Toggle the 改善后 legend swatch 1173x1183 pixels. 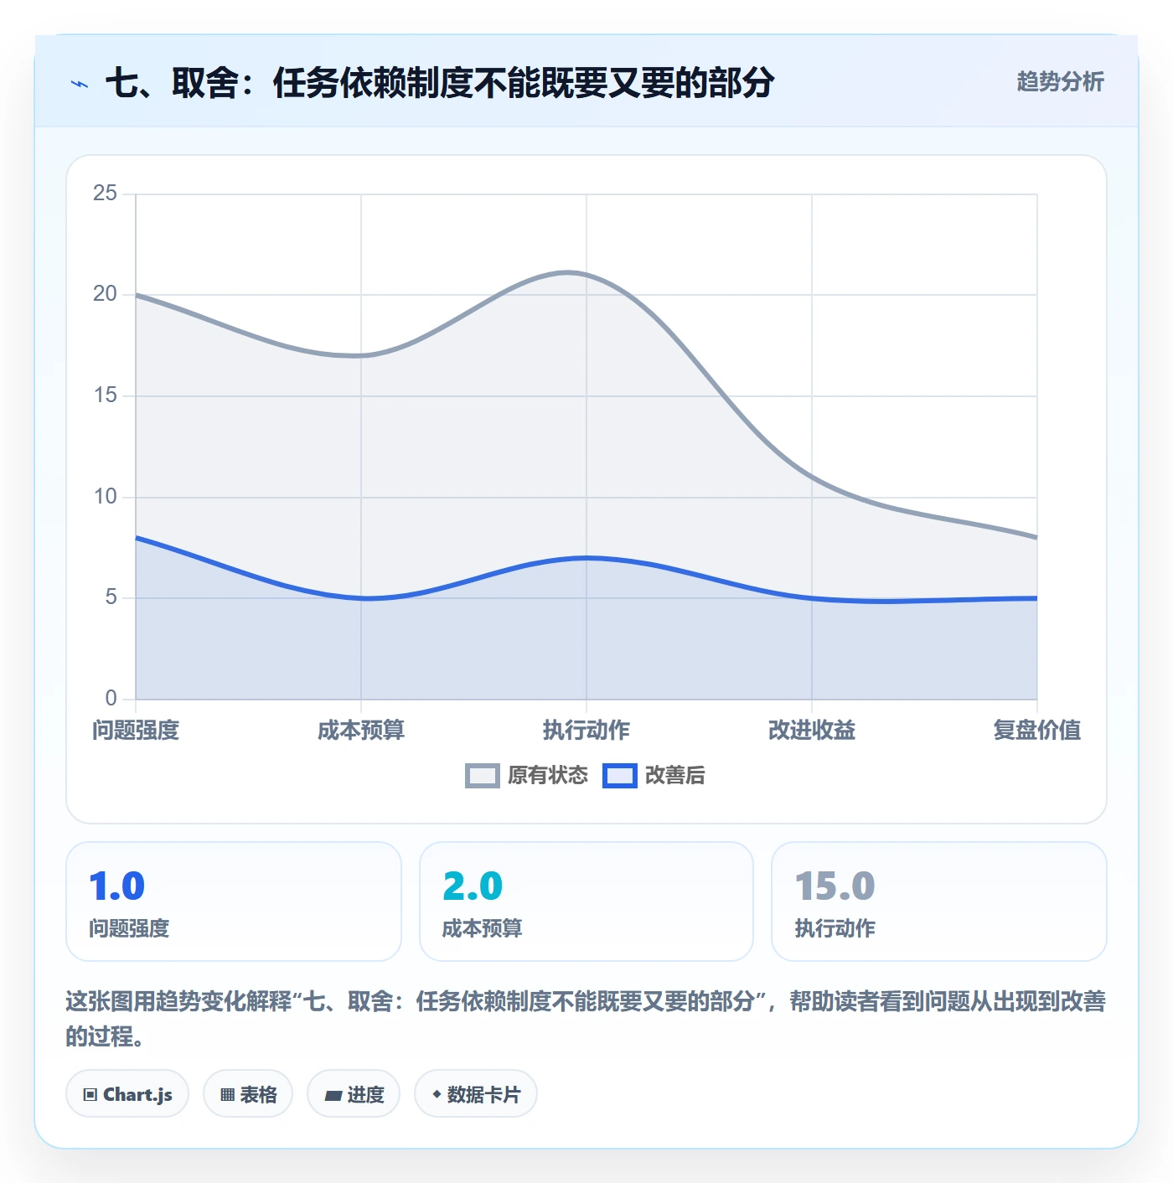[619, 776]
